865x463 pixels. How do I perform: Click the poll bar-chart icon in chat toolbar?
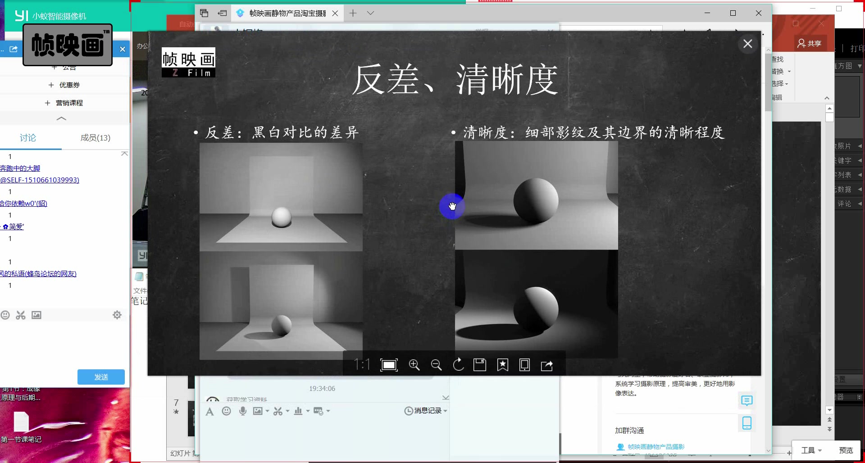[x=298, y=411]
